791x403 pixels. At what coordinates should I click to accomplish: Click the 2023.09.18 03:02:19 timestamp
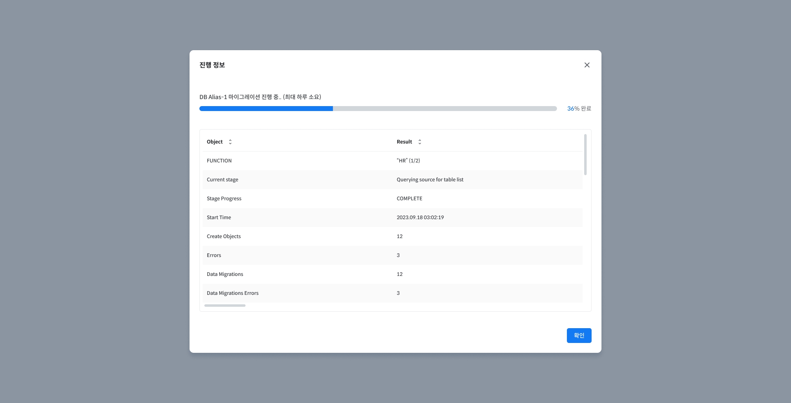pos(420,218)
